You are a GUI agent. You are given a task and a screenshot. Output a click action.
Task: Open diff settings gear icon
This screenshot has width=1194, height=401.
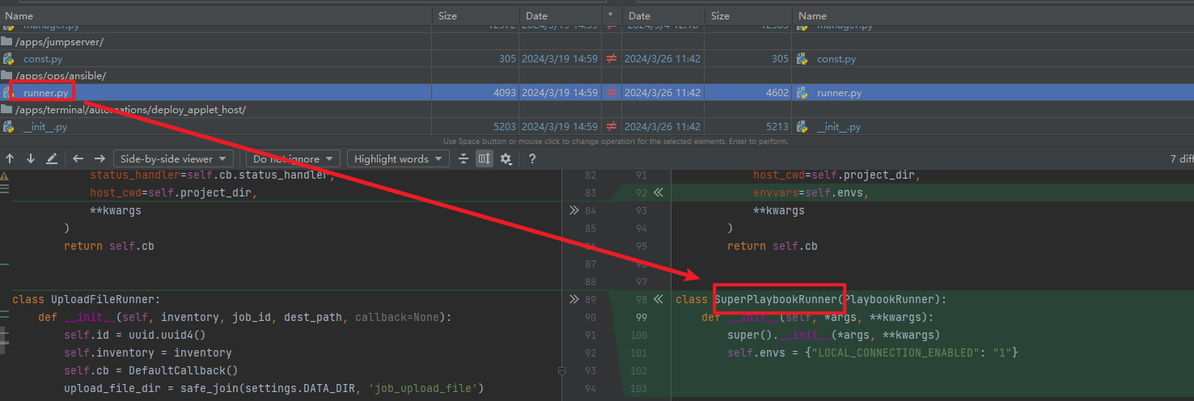point(506,159)
